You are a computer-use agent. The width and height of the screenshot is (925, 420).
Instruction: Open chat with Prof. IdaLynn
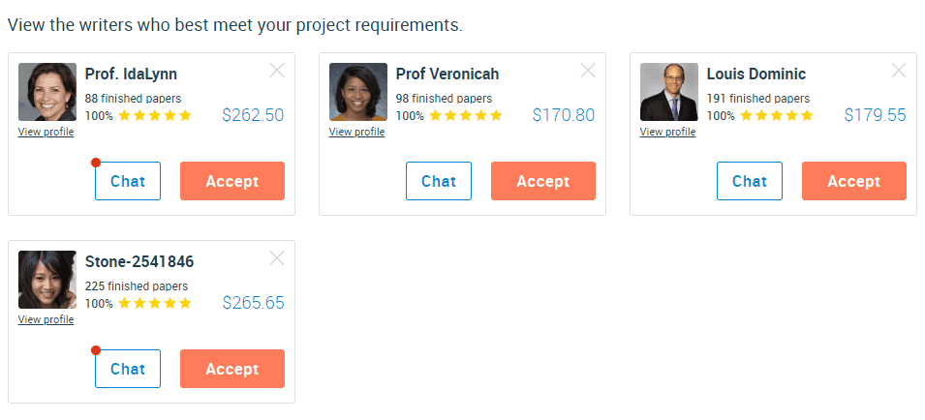point(128,181)
